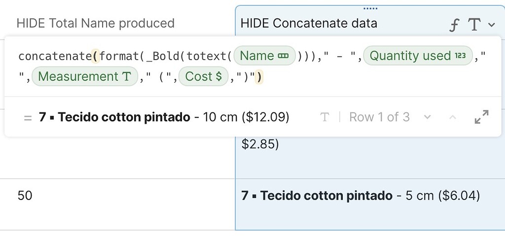Click the formula f icon in column header

[454, 25]
